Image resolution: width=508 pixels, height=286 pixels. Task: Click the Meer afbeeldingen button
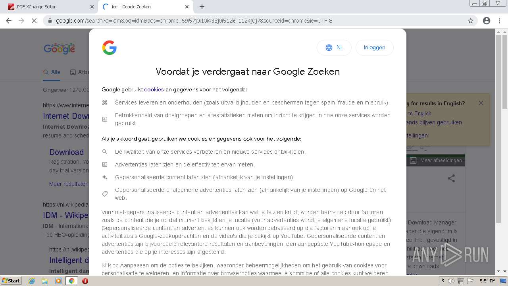(436, 160)
